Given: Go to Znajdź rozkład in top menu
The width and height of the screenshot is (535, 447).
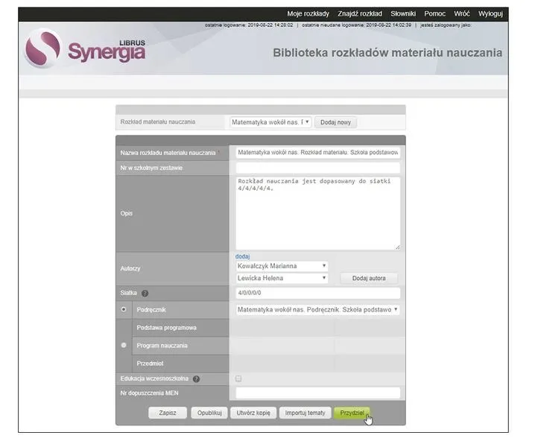Looking at the screenshot, I should [360, 13].
